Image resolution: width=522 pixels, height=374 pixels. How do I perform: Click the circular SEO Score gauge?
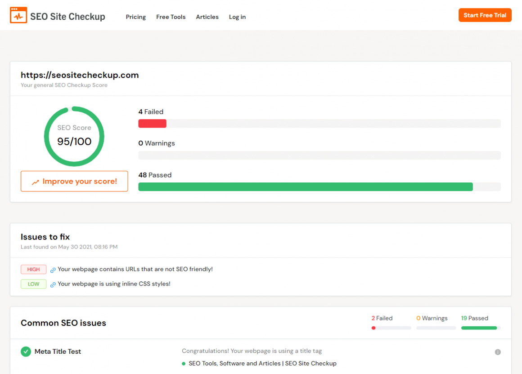(x=74, y=136)
